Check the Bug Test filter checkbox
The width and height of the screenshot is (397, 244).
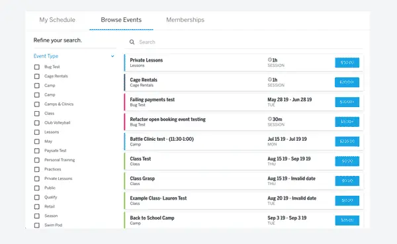coord(37,67)
